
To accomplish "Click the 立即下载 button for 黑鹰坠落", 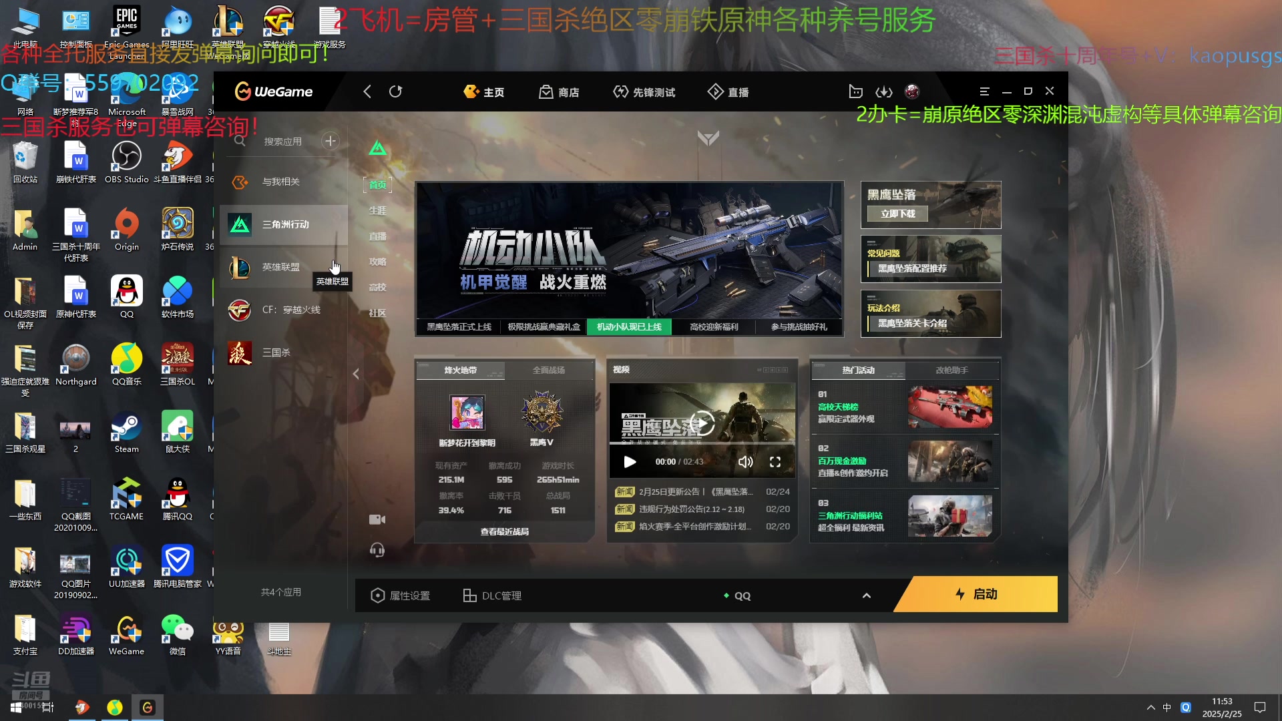I will tap(898, 214).
